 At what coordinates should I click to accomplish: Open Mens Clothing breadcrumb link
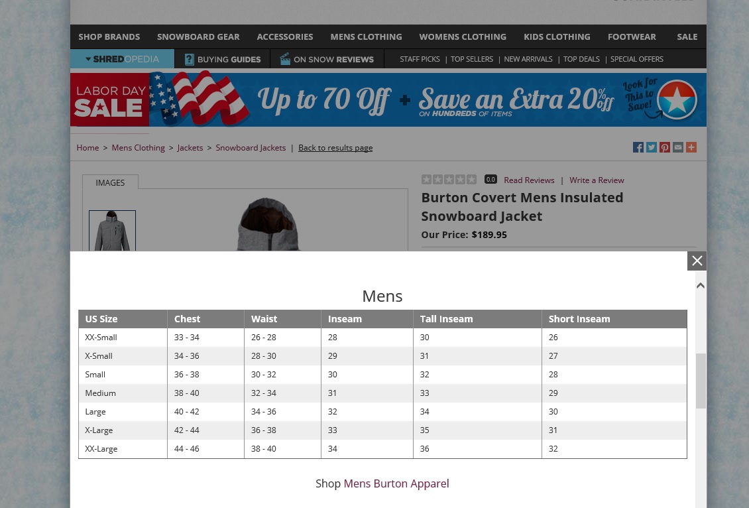tap(138, 148)
